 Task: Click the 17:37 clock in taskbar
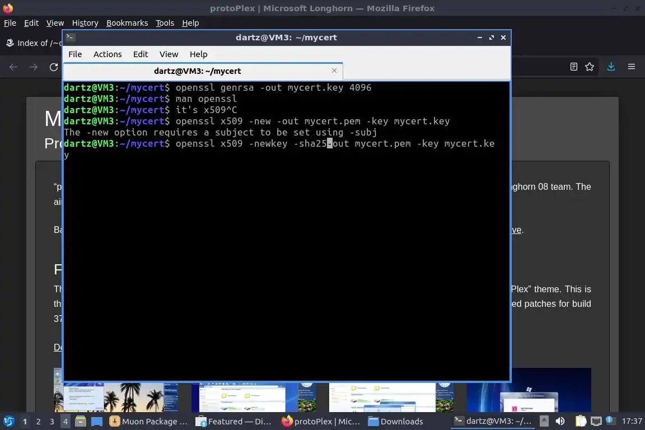coord(632,421)
